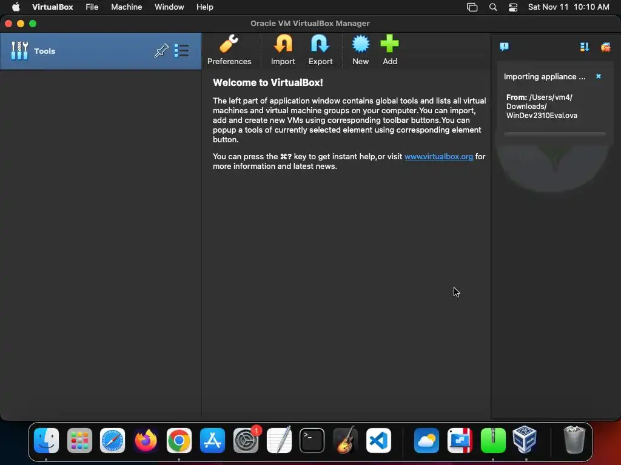This screenshot has height=465, width=621.
Task: Click the Welcome to VirtualBox! heading
Action: [x=267, y=82]
